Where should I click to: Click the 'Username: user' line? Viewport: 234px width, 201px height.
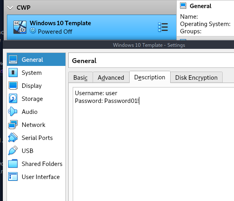click(x=96, y=93)
